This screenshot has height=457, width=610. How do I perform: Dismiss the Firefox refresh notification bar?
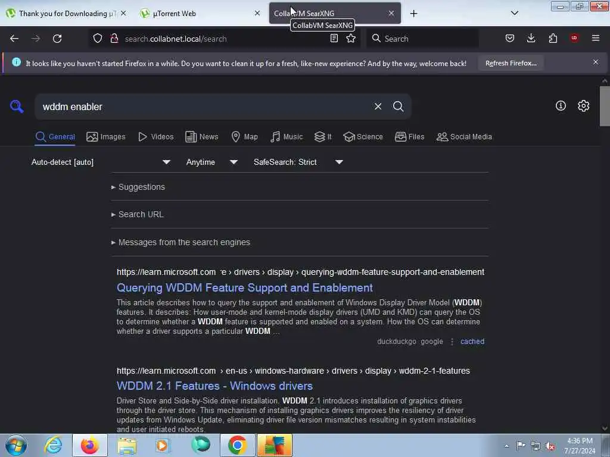(x=596, y=62)
